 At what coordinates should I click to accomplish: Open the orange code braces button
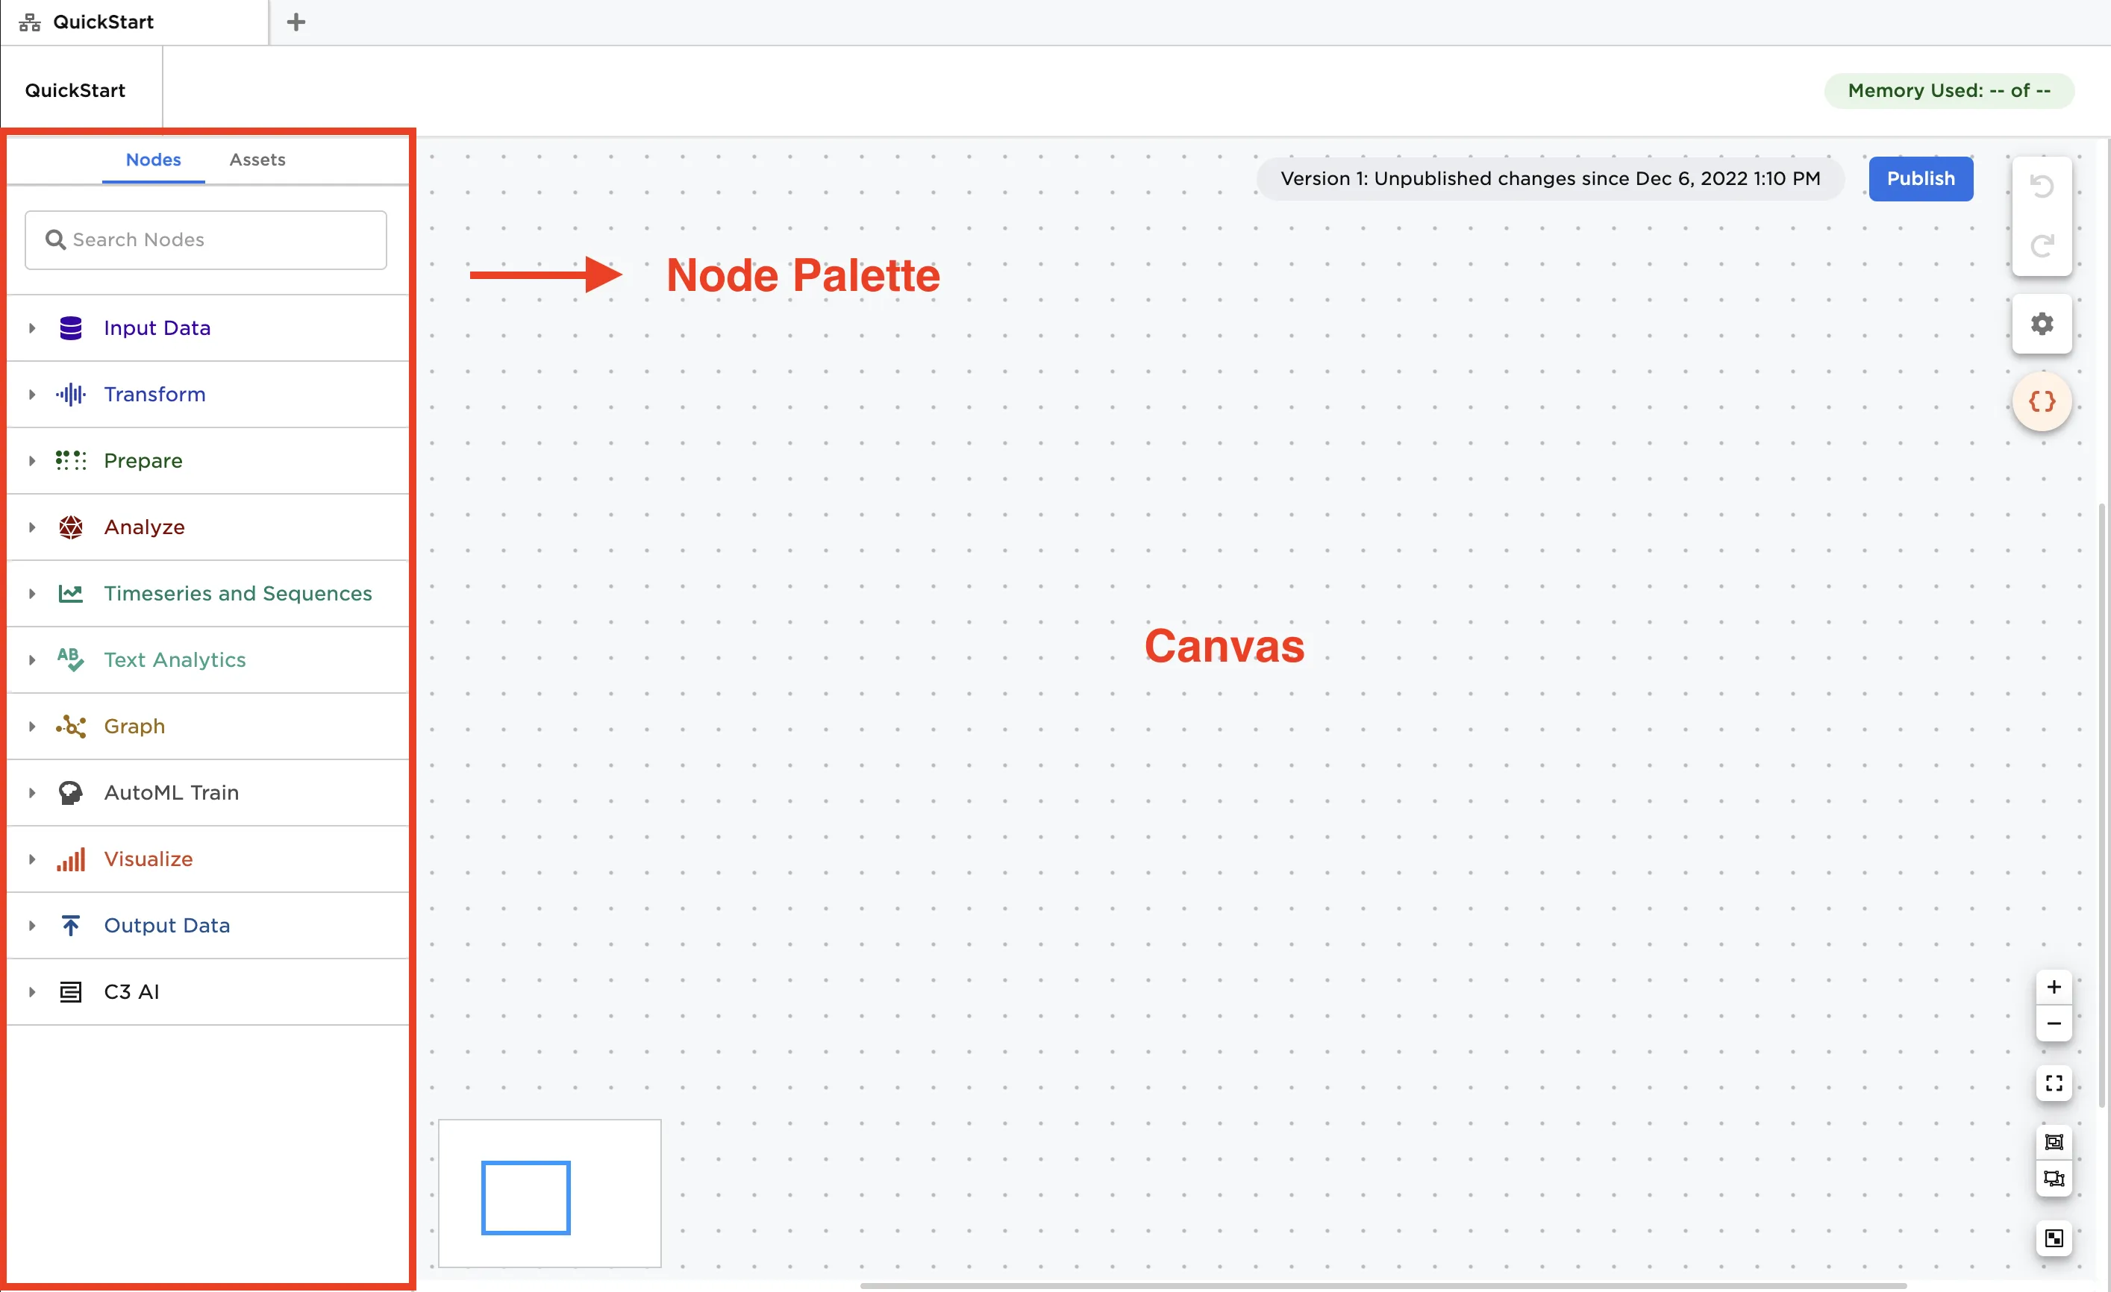2042,401
